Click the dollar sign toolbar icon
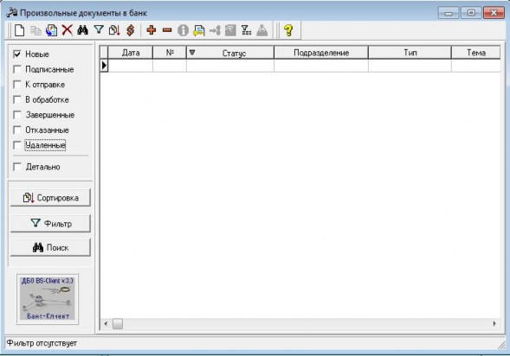Screen dimensions: 510x356 pos(131,30)
